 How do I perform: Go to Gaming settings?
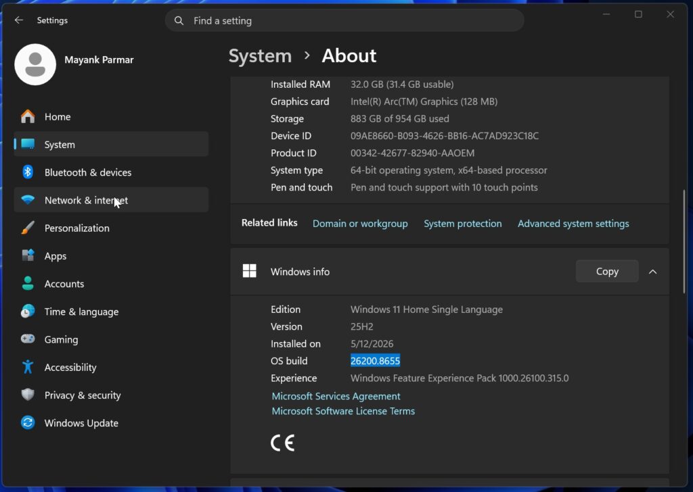click(x=112, y=339)
